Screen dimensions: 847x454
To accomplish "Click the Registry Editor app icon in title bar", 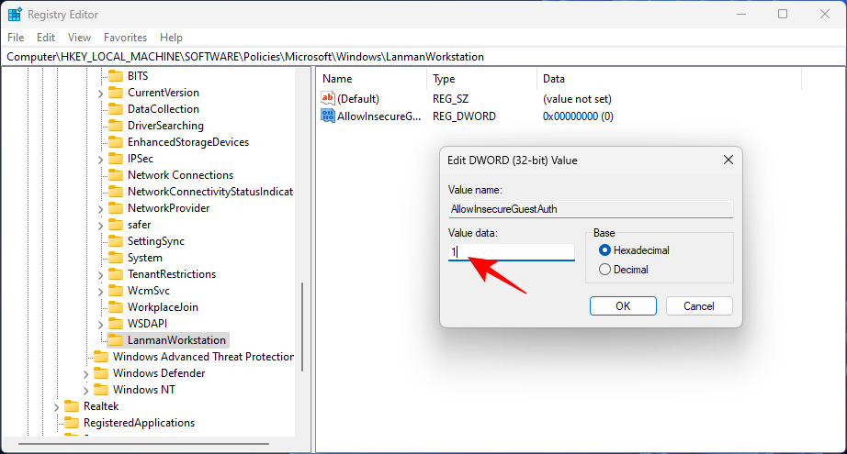I will tap(15, 15).
